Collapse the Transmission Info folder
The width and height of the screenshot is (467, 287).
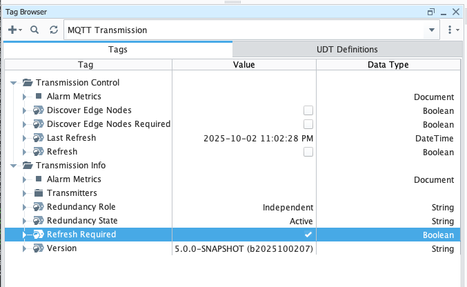tap(14, 166)
